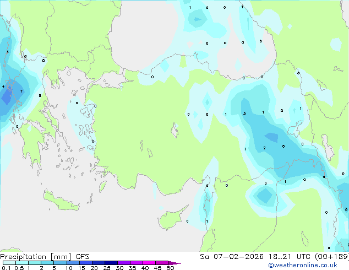The image size is (349, 270).
Task: Click the '0.5' legend scale label
Action: (x=19, y=268)
